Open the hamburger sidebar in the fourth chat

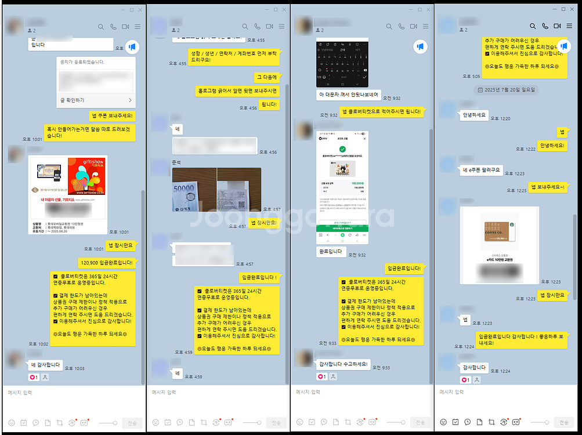tap(569, 26)
